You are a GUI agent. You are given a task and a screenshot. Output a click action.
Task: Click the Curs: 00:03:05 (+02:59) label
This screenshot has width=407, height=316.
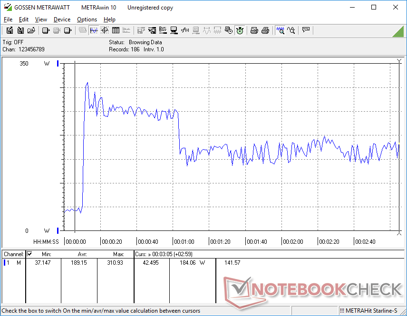point(164,254)
